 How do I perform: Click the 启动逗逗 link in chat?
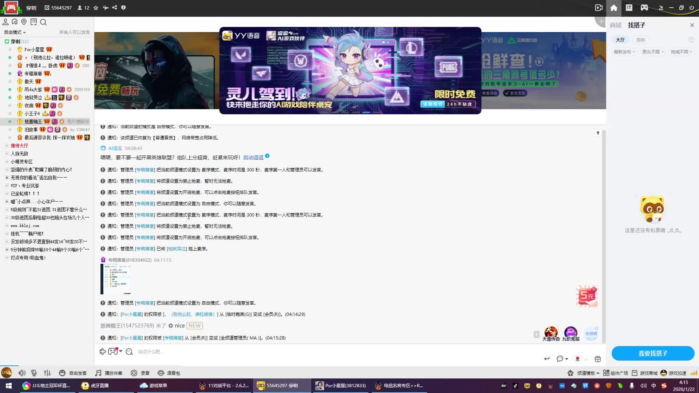coord(253,158)
